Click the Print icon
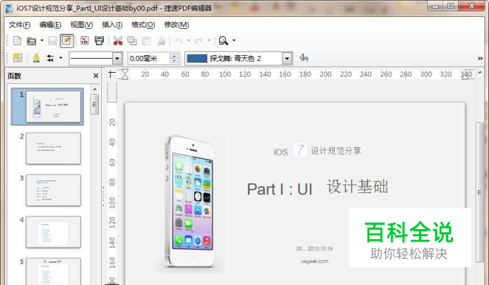 tap(99, 40)
